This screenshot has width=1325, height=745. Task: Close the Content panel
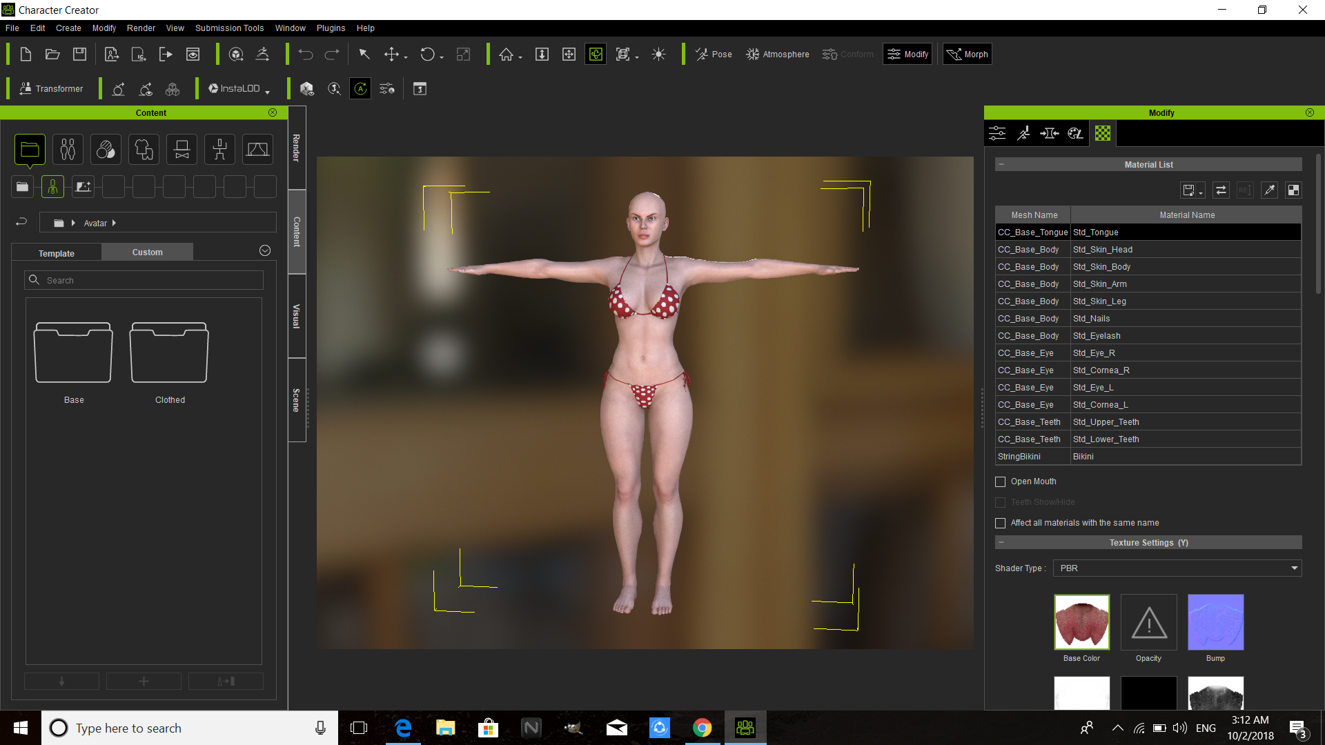pos(273,112)
